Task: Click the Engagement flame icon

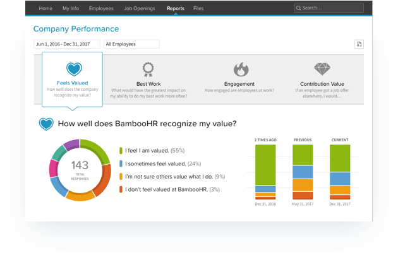Action: [241, 69]
